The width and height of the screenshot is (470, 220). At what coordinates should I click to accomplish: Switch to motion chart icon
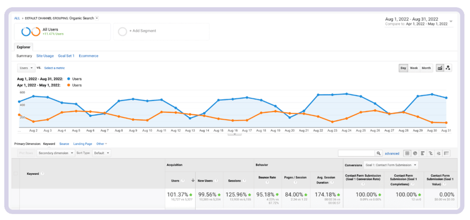(x=448, y=68)
